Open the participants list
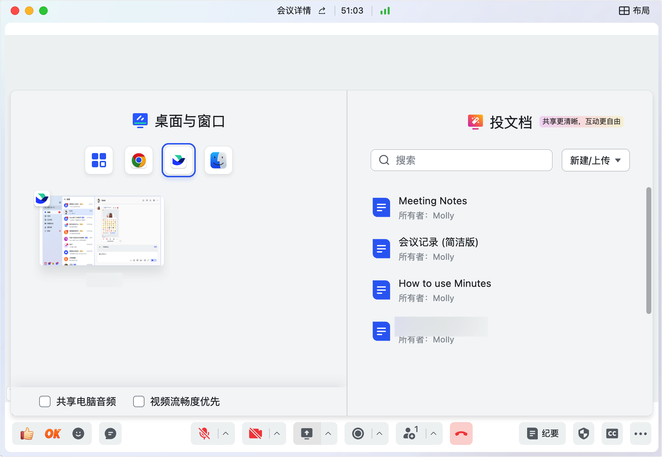The width and height of the screenshot is (662, 457). [410, 434]
